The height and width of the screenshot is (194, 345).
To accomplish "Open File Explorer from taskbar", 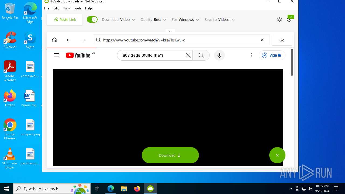I will pyautogui.click(x=124, y=189).
